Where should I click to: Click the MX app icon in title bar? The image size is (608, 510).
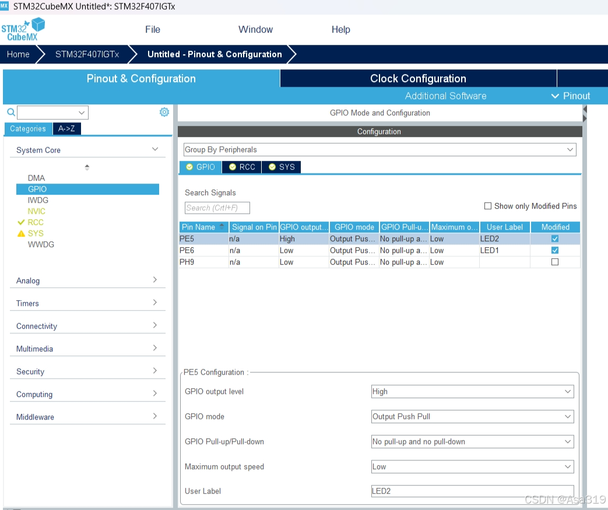4,6
